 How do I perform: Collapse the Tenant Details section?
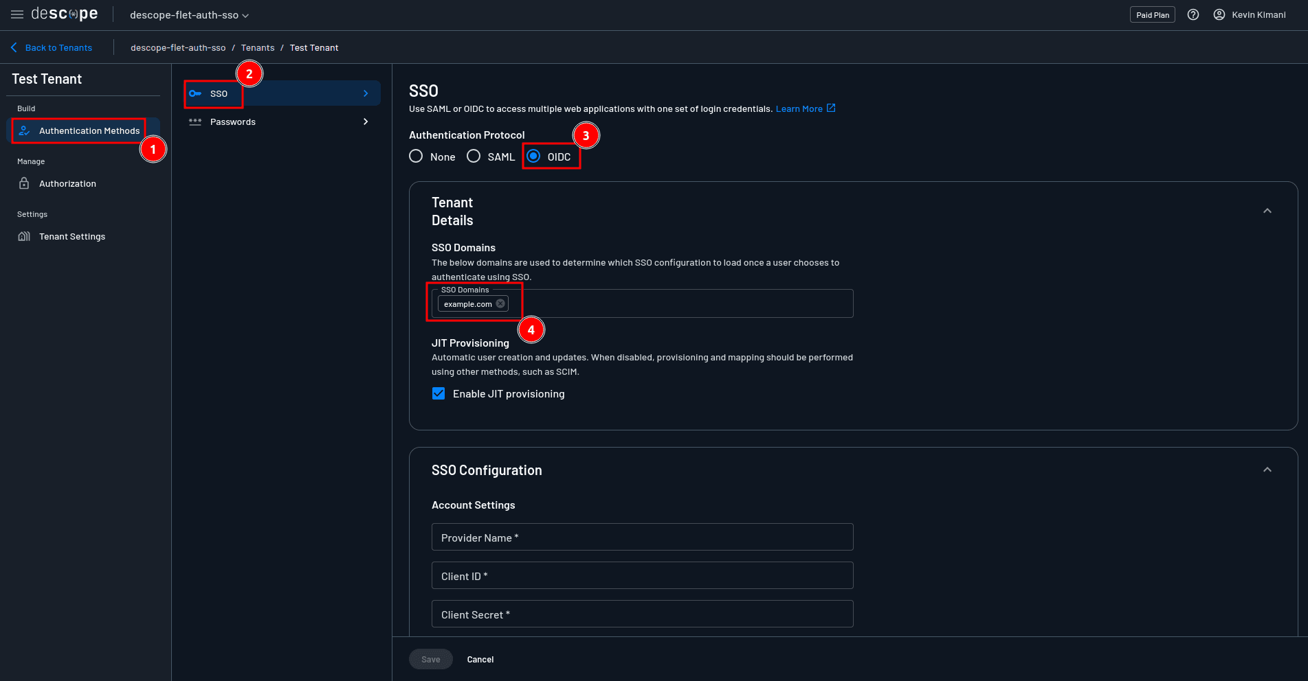pos(1267,211)
